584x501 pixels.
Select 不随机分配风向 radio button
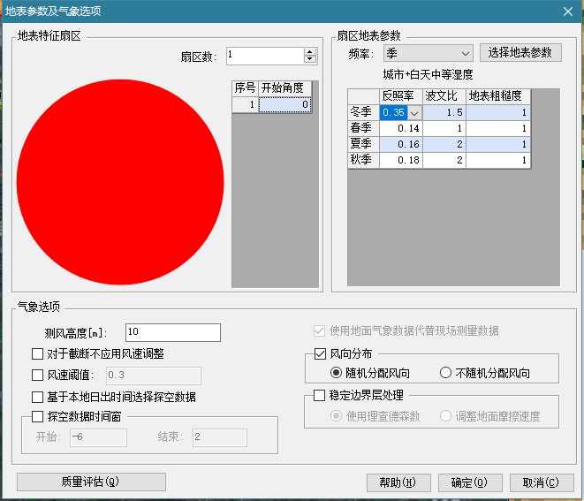(x=445, y=373)
